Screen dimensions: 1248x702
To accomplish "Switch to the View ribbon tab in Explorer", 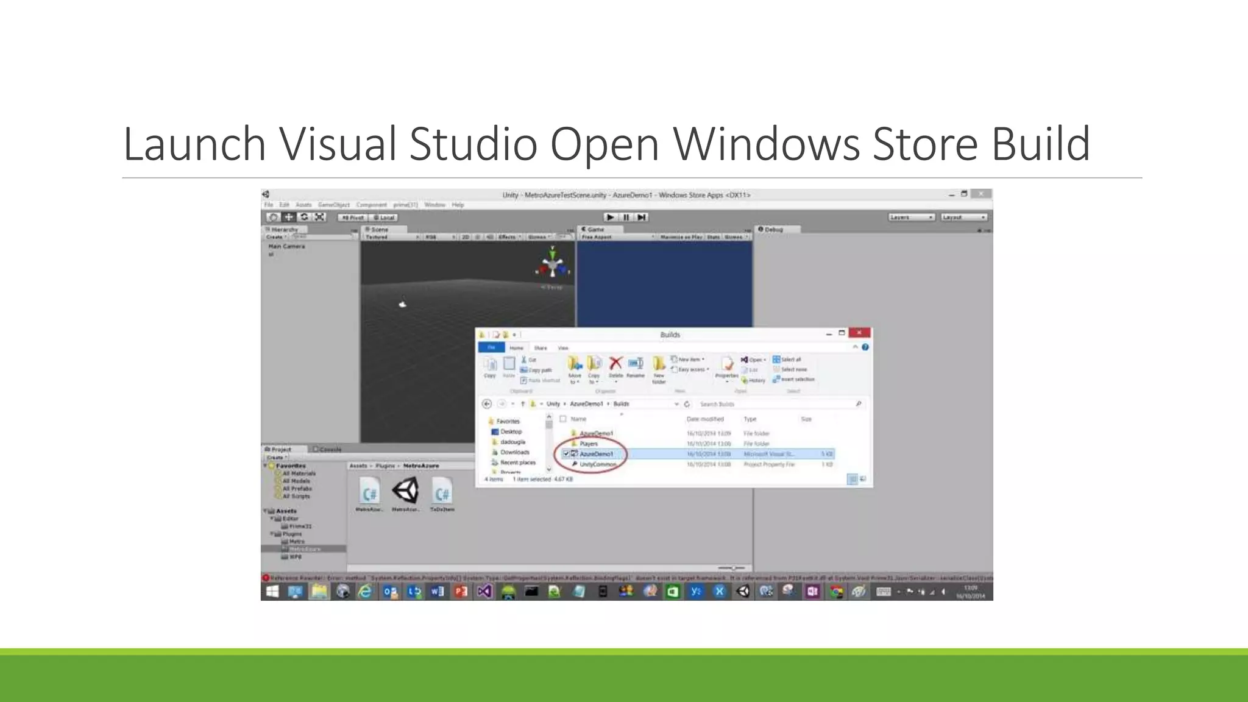I will tap(563, 348).
